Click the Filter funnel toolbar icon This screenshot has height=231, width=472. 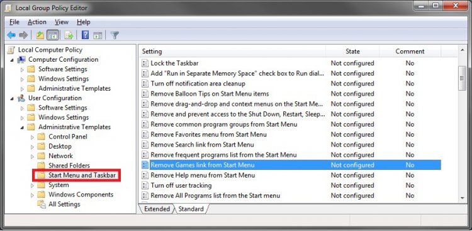point(115,35)
